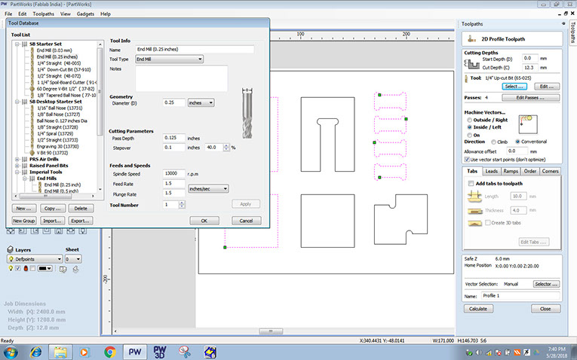Click the V Bit 90 (13732) tool icon
This screenshot has height=360, width=577.
click(x=32, y=152)
